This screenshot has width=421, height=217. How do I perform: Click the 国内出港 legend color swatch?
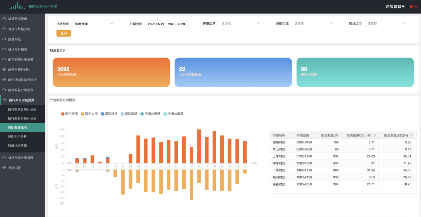[83, 114]
